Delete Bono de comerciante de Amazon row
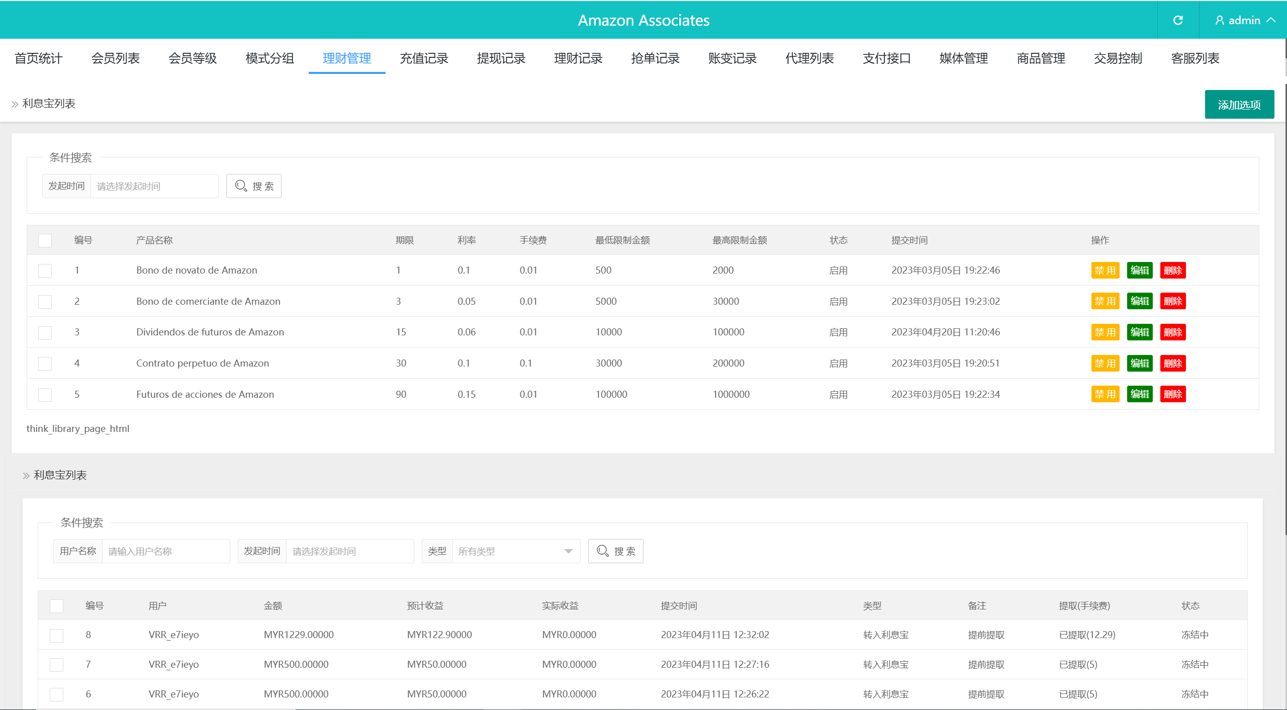The width and height of the screenshot is (1287, 710). coord(1172,301)
